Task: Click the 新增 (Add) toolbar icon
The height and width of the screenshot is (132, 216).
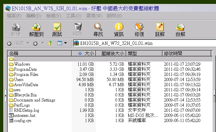Action: click(x=16, y=27)
